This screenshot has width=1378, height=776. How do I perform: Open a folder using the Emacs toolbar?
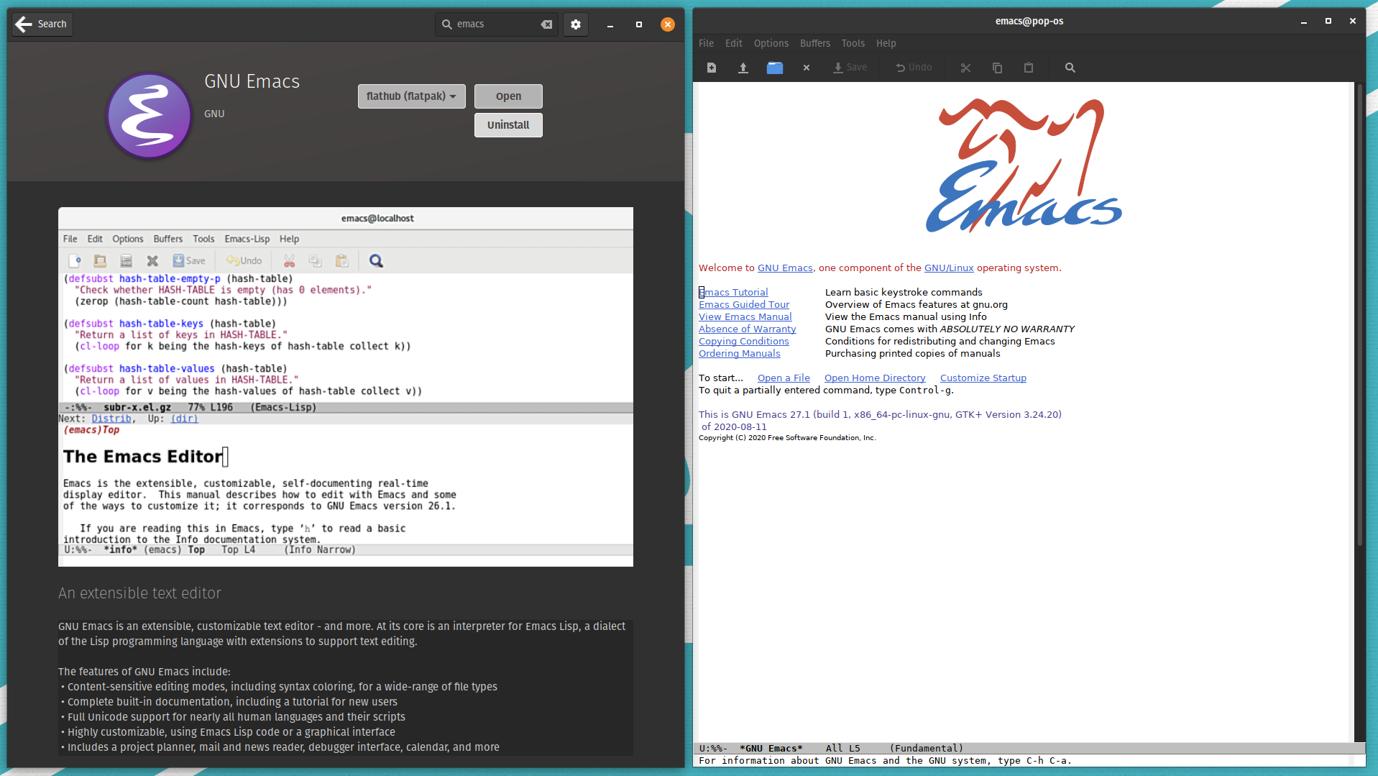pos(774,68)
